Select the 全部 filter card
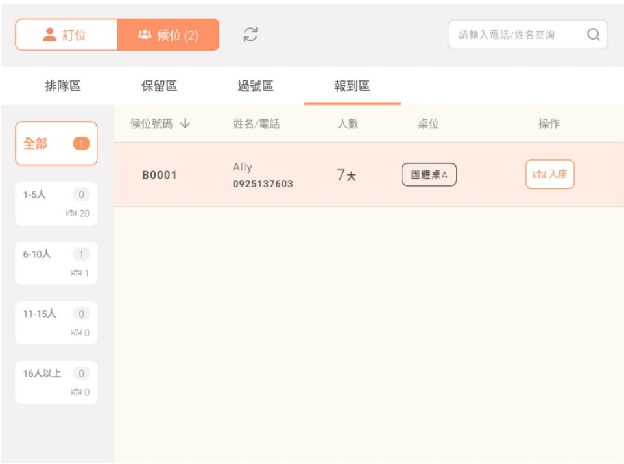 (56, 144)
